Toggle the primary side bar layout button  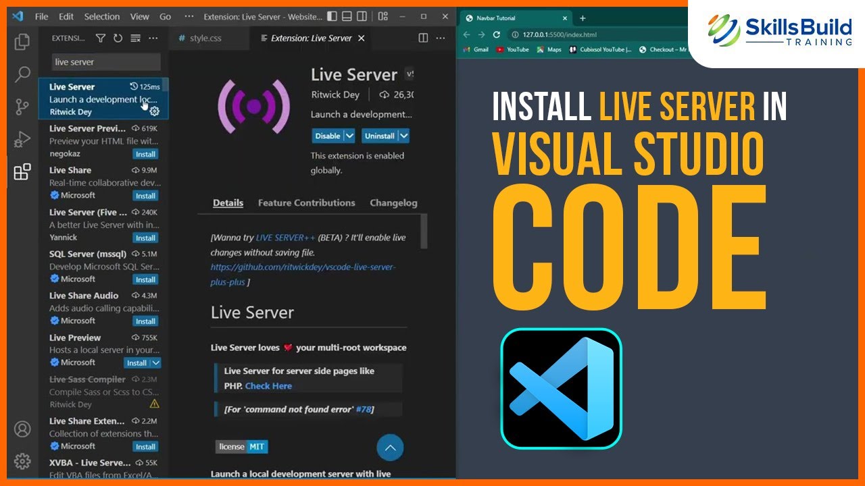pos(332,16)
